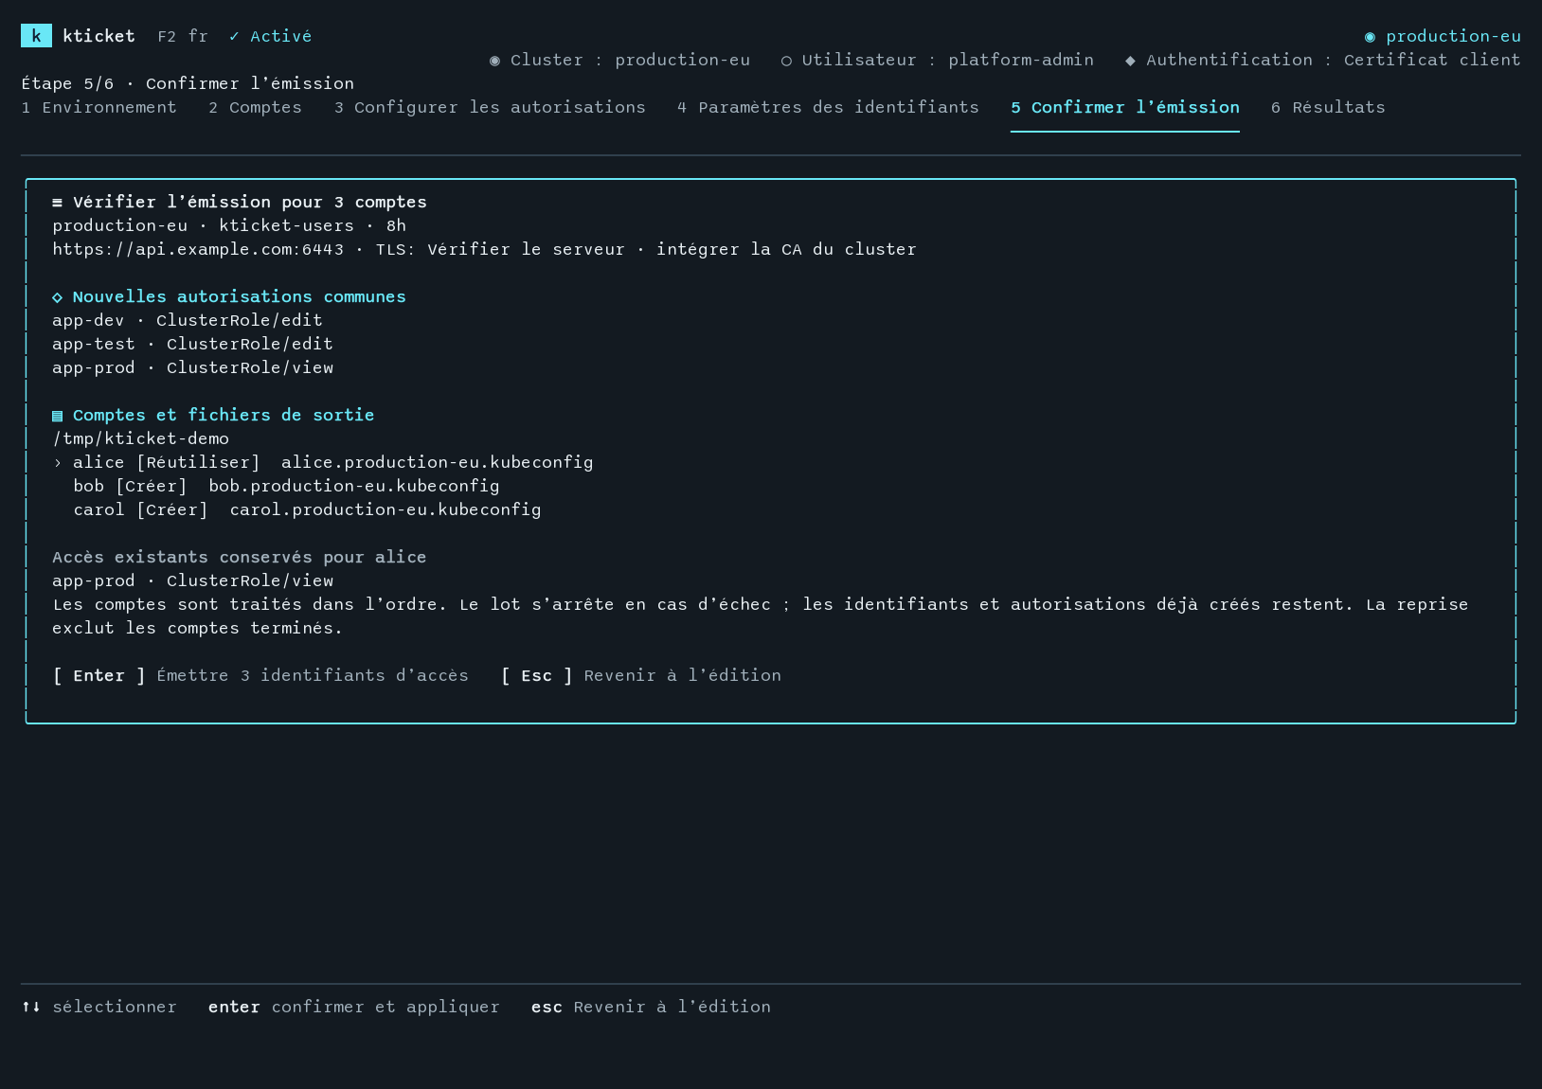Open the Comptes step tab
This screenshot has width=1542, height=1089.
point(255,108)
